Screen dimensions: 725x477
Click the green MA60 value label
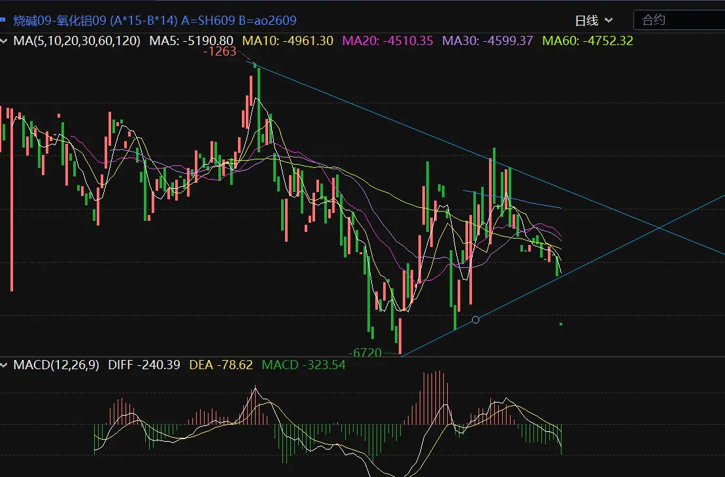coord(588,41)
